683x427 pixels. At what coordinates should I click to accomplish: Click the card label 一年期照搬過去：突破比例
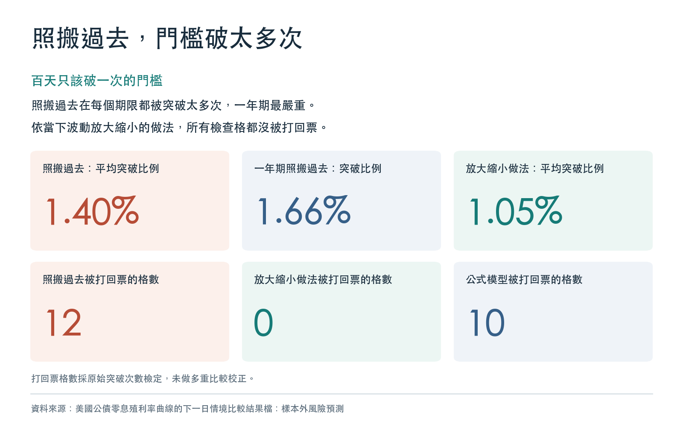318,169
